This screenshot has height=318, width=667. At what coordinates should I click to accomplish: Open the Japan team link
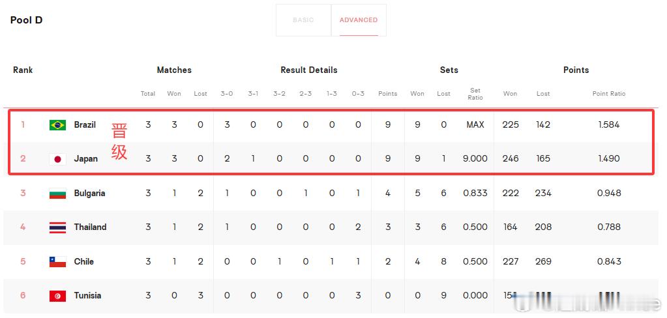86,158
